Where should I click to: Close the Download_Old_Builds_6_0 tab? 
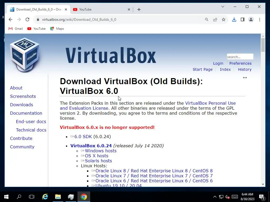pyautogui.click(x=66, y=9)
